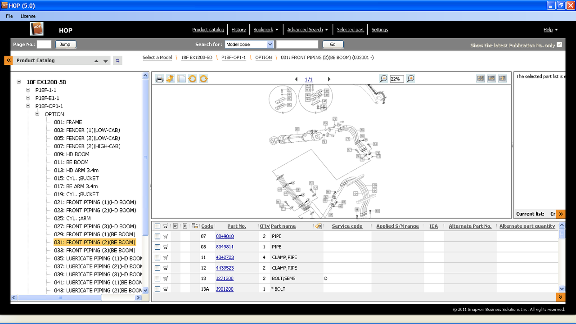The image size is (576, 324).
Task: Expand the P18F-1-1 tree node
Action: pos(28,90)
